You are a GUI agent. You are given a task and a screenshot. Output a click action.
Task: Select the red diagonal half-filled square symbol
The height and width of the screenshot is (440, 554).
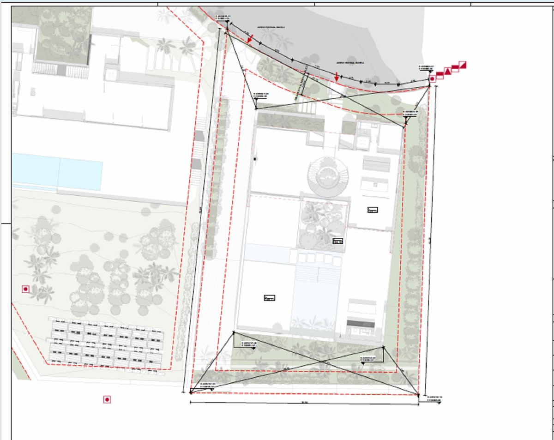[463, 65]
